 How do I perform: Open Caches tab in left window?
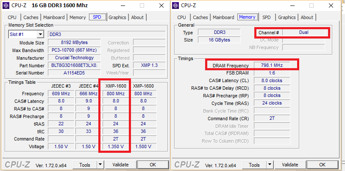(x=31, y=17)
